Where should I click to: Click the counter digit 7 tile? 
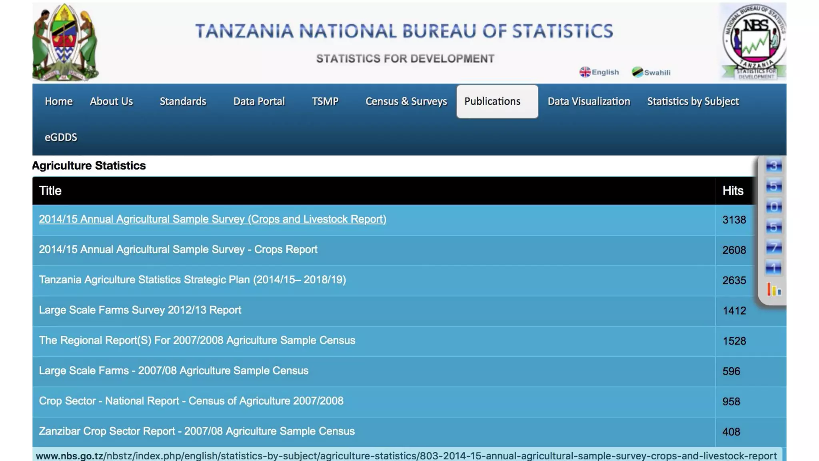click(x=774, y=248)
